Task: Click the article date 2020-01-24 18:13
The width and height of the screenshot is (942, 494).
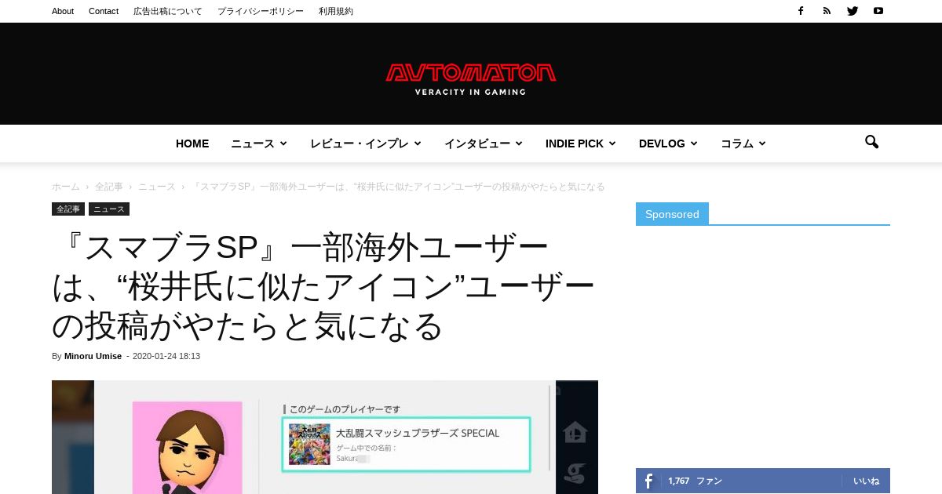Action: point(166,356)
